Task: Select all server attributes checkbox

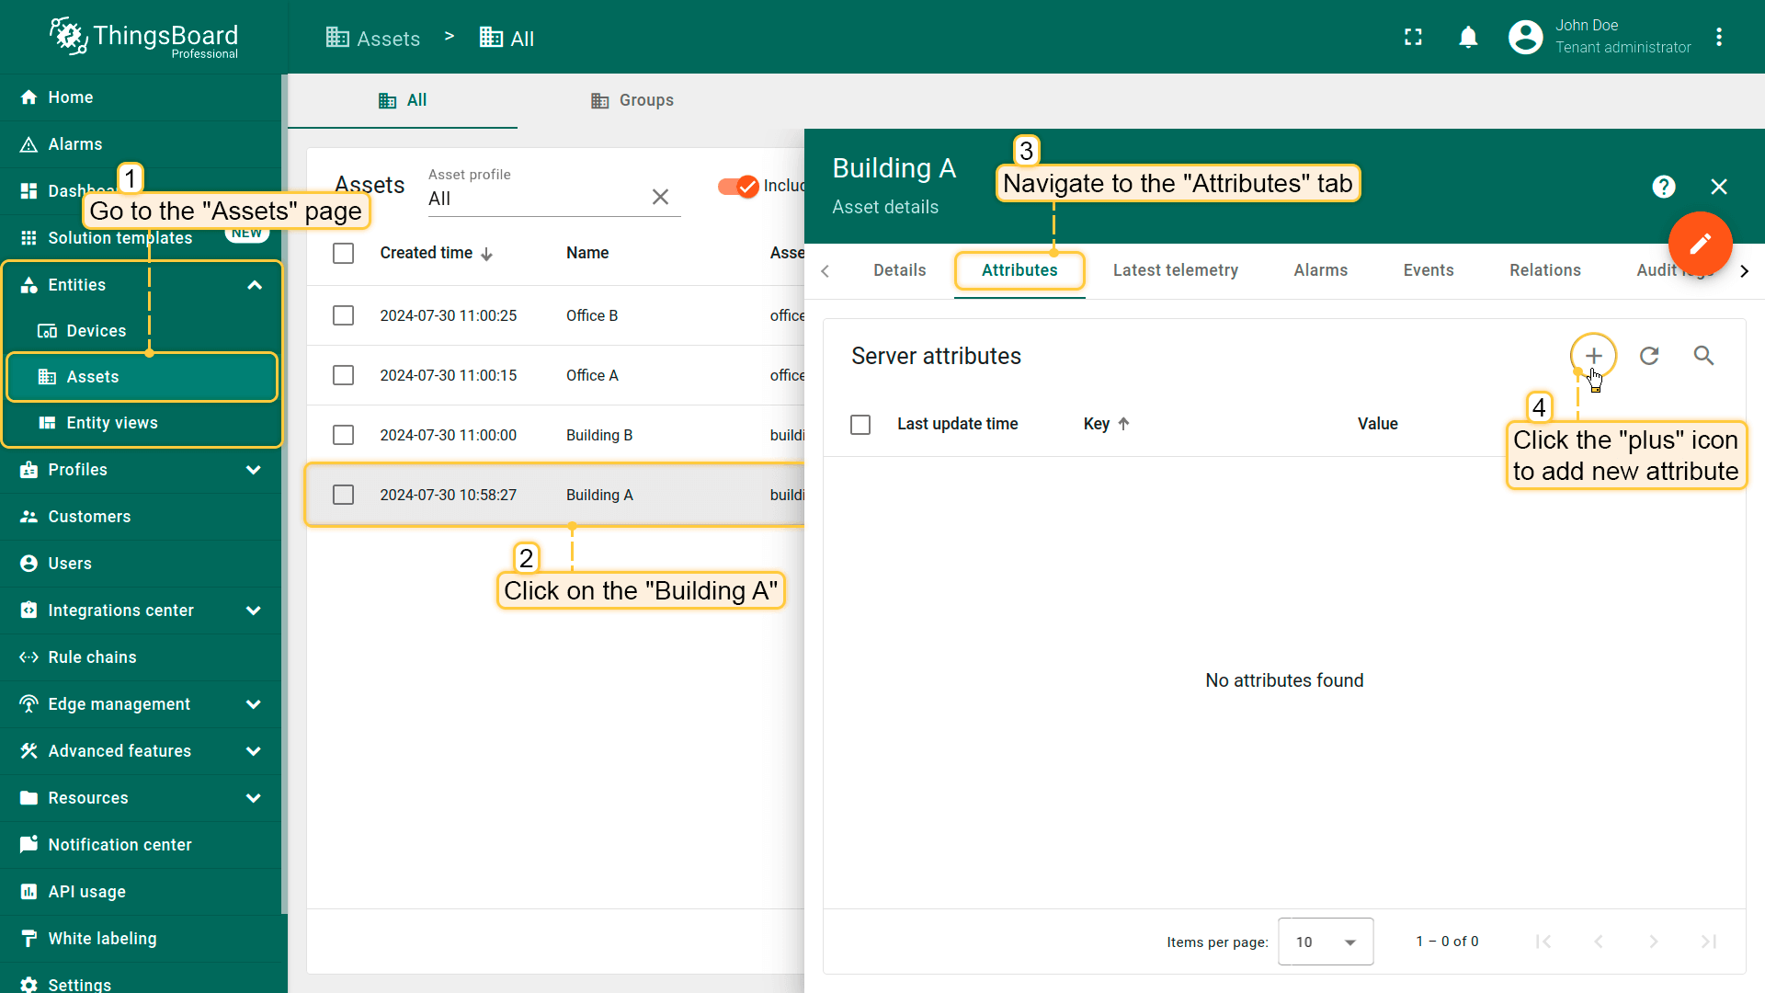Action: 860,424
